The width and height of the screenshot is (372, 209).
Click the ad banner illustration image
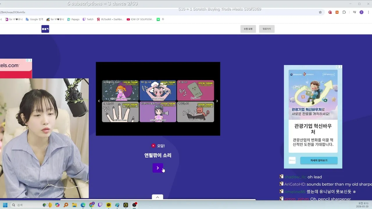click(x=313, y=94)
